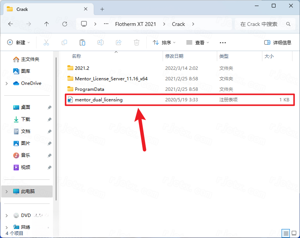
Task: Sort by 修改日期 column header
Action: tap(174, 56)
